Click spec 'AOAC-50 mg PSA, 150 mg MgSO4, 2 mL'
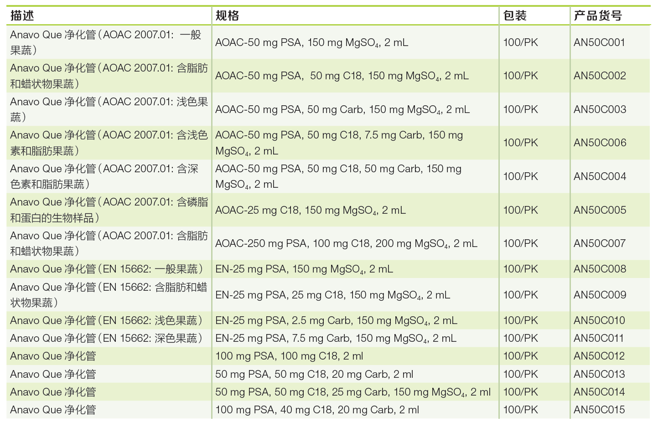Viewport: 653px width, 422px height. pyautogui.click(x=311, y=43)
